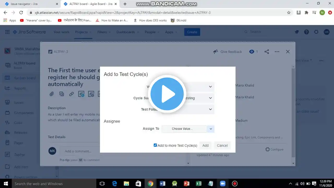The image size is (334, 188).
Task: Open the Apps menu in Jira navigation
Action: [x=171, y=32]
